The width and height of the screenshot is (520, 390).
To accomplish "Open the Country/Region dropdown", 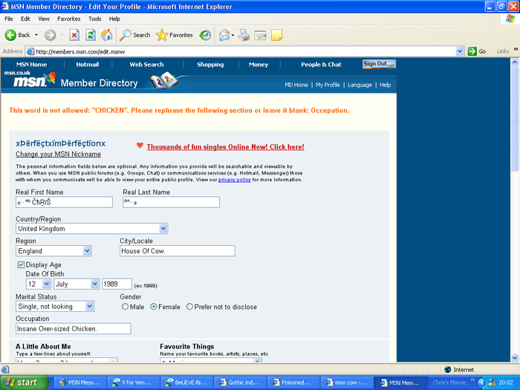I will point(163,229).
